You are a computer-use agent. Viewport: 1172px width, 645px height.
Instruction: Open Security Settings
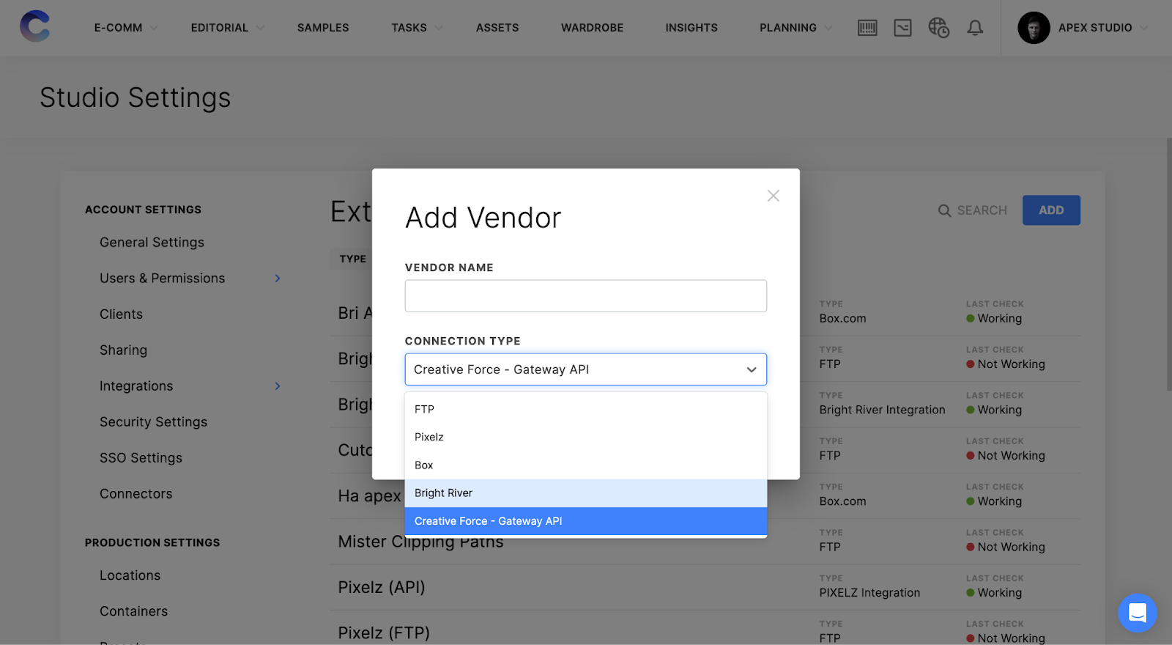153,422
